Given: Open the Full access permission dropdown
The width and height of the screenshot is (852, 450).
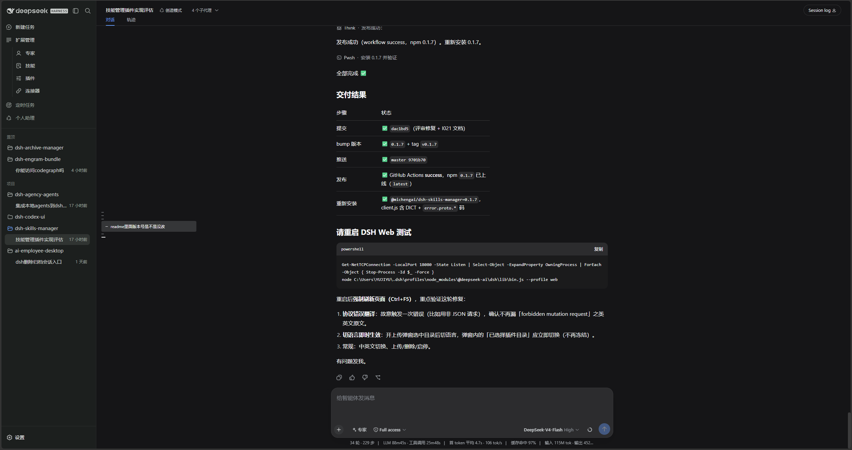Looking at the screenshot, I should 390,430.
